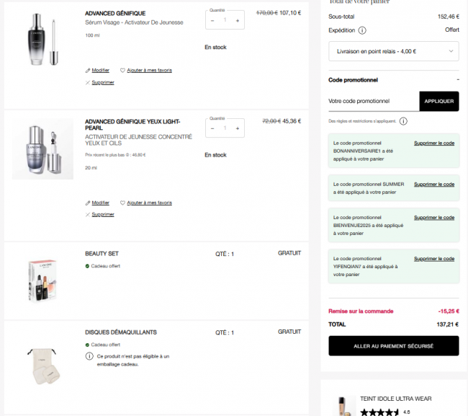Increase quantity of Advanced Génifique serum
The image size is (468, 416).
click(x=238, y=21)
